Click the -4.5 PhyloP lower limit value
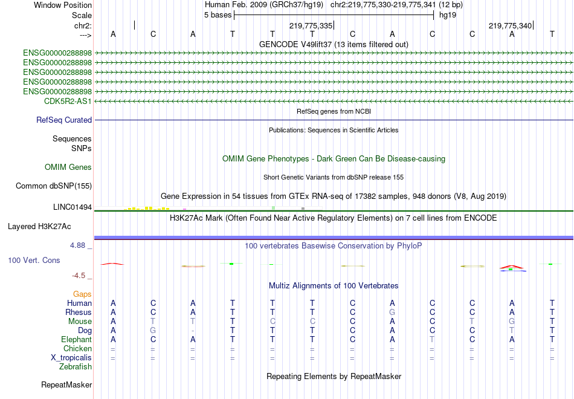 (79, 276)
